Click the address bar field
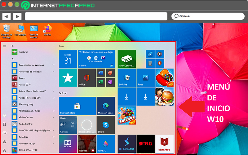Screen dimensions: 248x155 [x=96, y=16]
